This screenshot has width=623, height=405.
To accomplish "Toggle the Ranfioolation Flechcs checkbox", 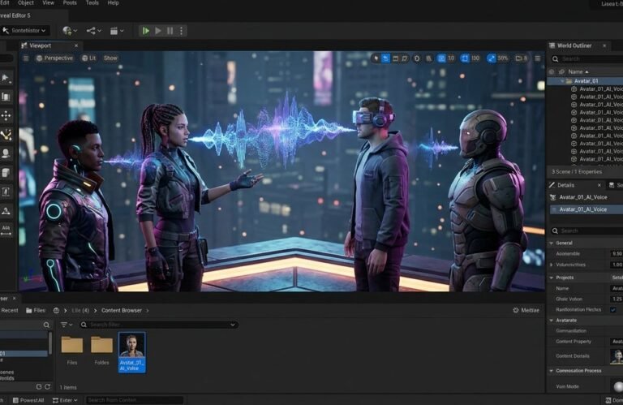I will pos(613,309).
